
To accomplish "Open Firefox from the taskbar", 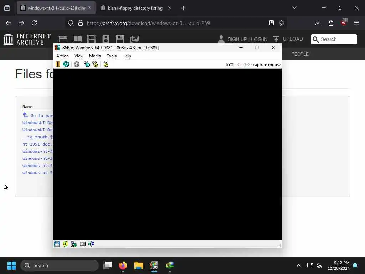I will (123, 265).
